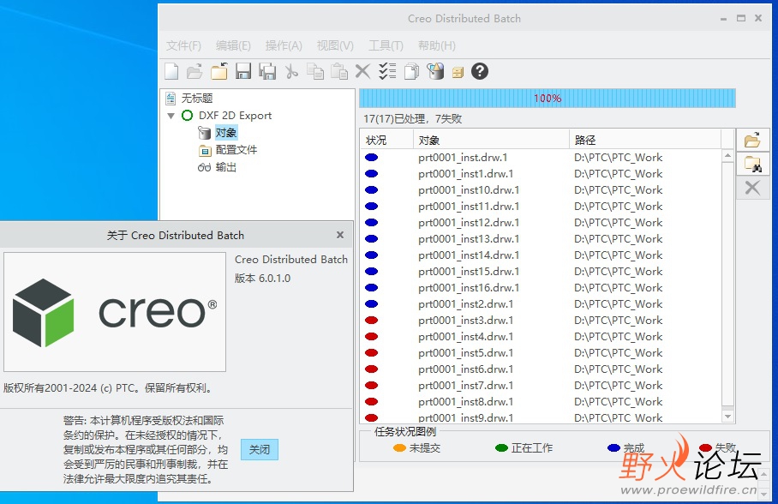Select failed row prt0001_inst6.drw.1
The width and height of the screenshot is (778, 504).
[x=541, y=369]
